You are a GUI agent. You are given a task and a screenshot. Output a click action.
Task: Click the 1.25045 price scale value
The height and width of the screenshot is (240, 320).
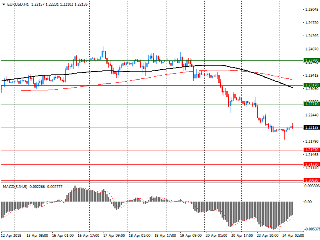[x=312, y=9]
